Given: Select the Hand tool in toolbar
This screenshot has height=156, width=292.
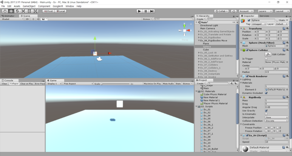Looking at the screenshot, I should (x=5, y=11).
